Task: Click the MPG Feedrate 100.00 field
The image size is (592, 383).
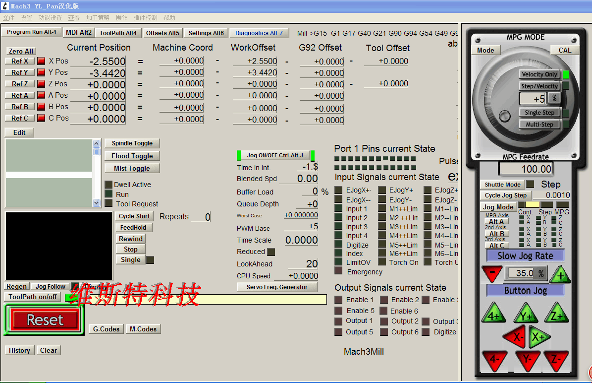Action: (x=526, y=169)
